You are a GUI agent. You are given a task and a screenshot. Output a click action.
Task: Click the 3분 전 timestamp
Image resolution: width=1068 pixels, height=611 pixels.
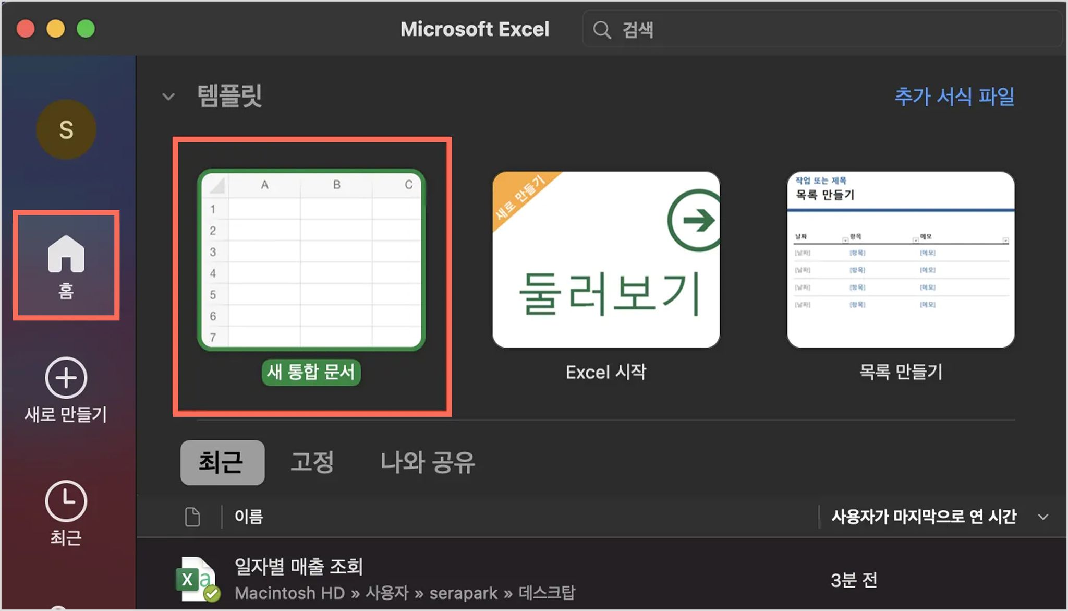[854, 580]
